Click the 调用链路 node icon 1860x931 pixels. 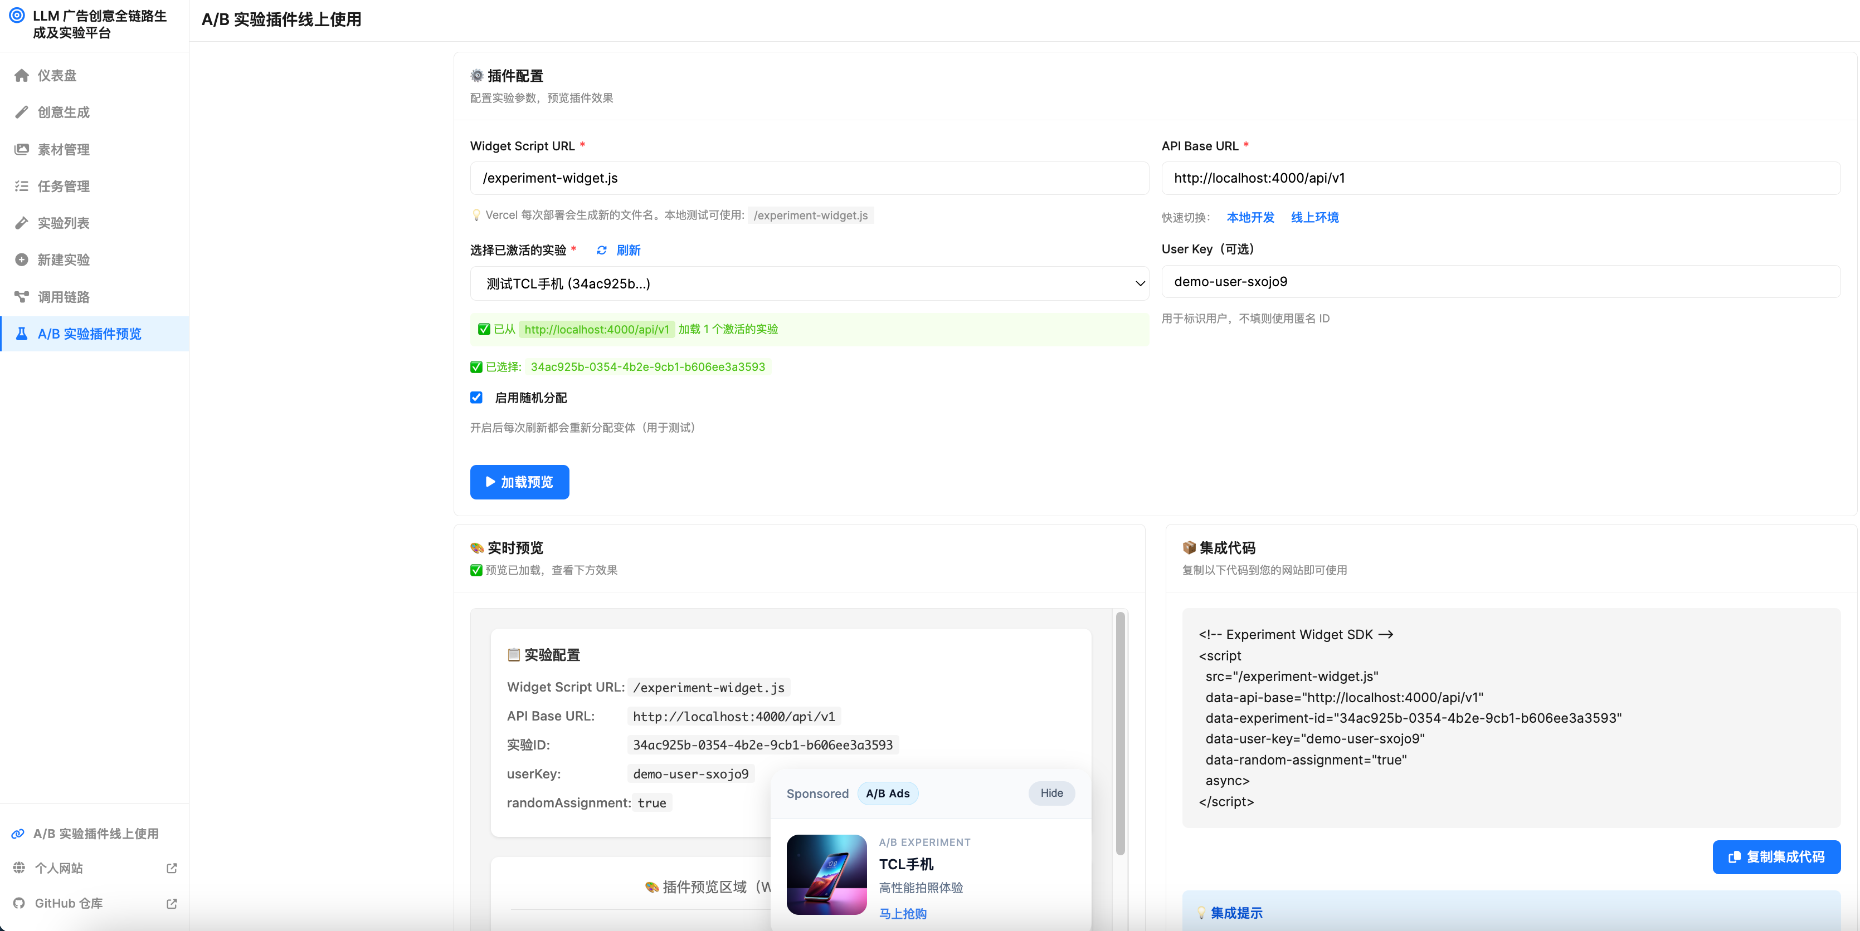point(22,297)
